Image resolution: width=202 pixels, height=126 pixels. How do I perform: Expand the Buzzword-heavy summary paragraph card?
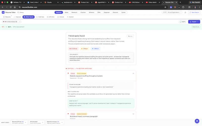[133, 114]
